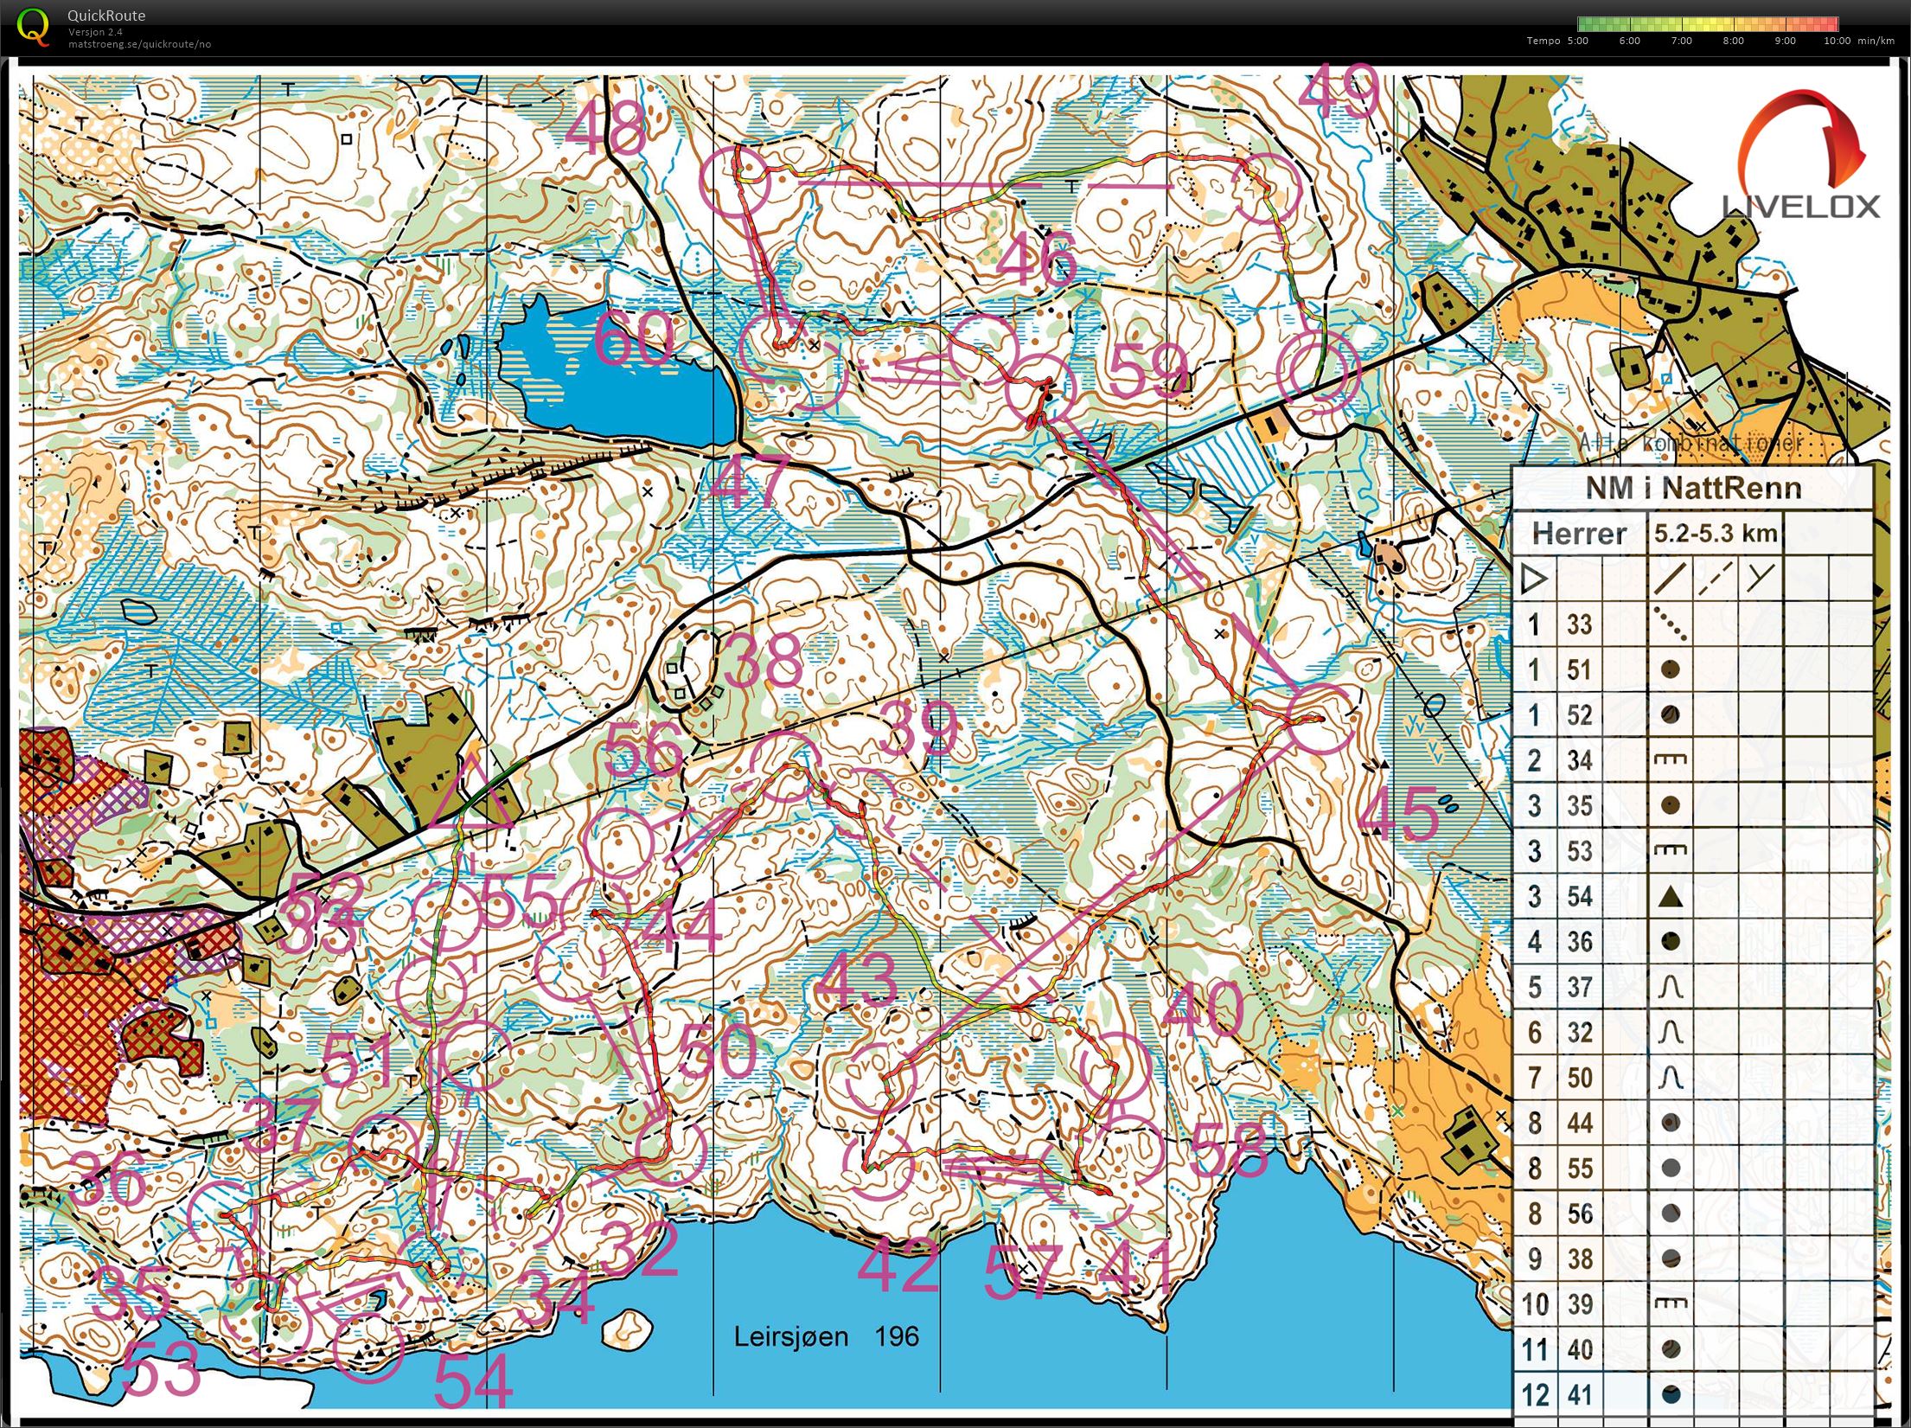Click the boulder dot symbol for control 51
This screenshot has width=1911, height=1428.
[x=1671, y=669]
